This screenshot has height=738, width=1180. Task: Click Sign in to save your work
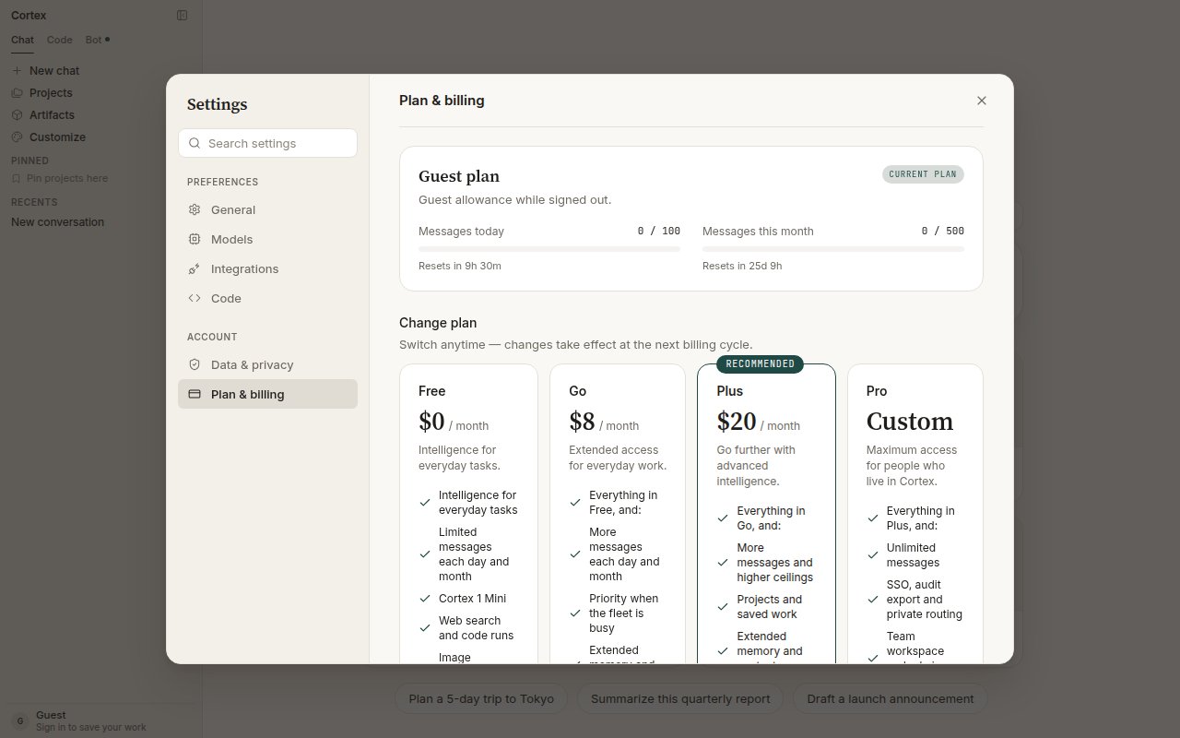(x=91, y=727)
